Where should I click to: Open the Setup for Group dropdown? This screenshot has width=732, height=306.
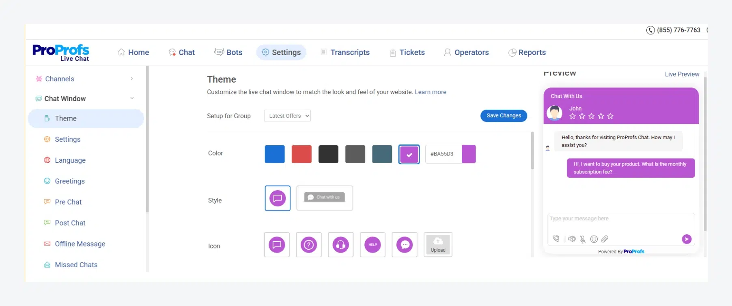pos(287,116)
